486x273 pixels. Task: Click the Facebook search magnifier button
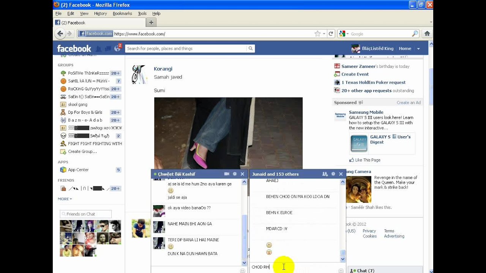point(251,49)
